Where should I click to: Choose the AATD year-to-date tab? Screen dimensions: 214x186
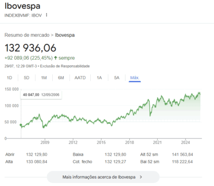click(x=80, y=78)
